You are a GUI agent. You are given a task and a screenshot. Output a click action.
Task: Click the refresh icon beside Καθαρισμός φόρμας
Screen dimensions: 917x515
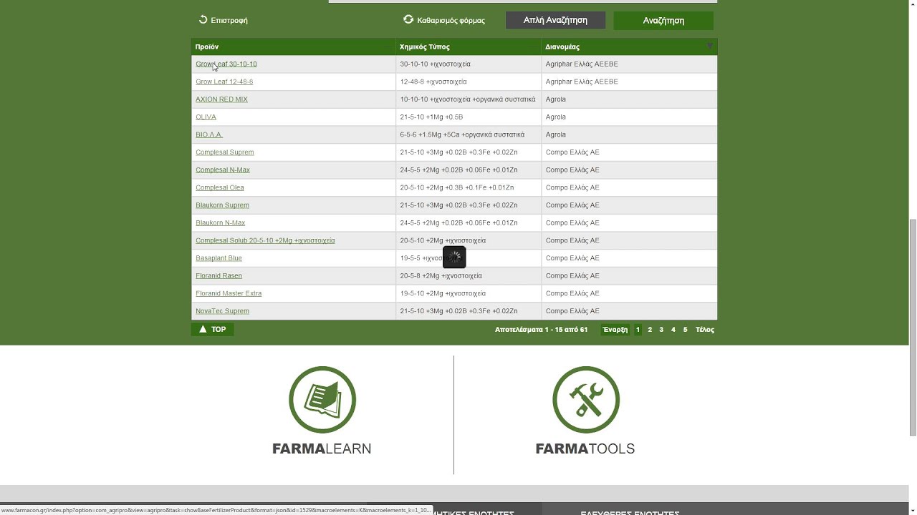408,20
